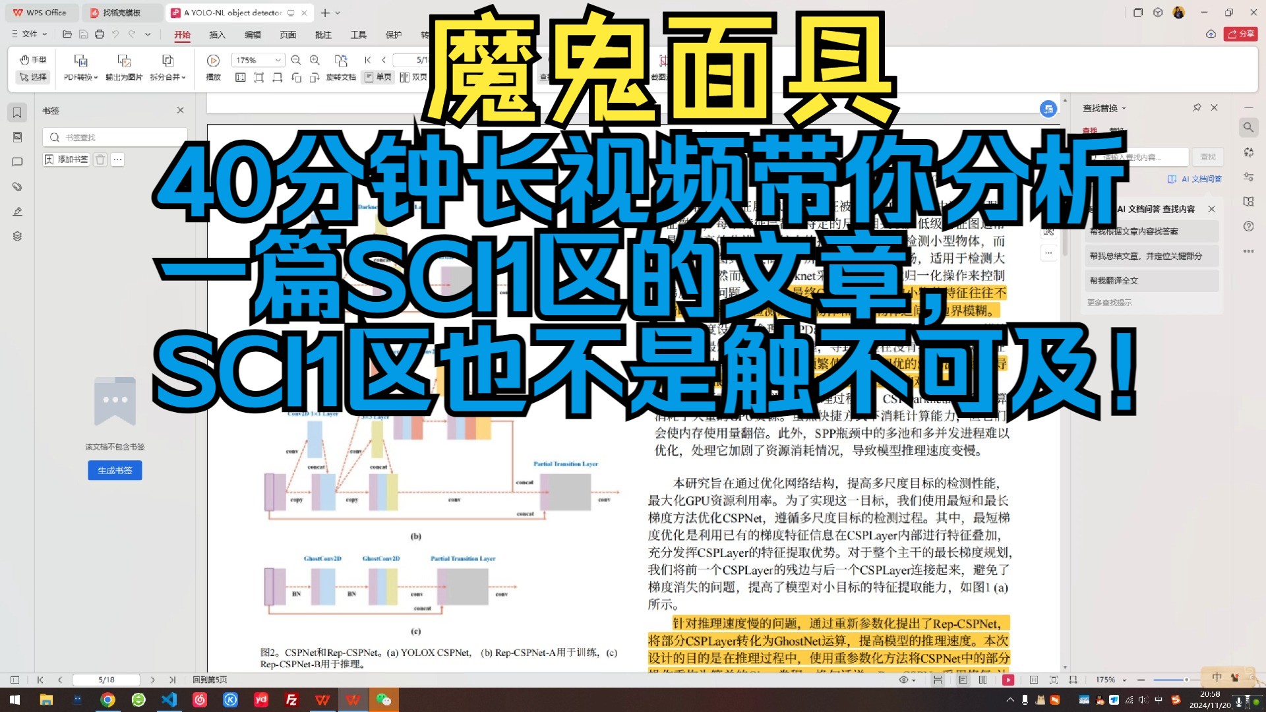Switch to 工具 ribbon tab

tap(359, 34)
